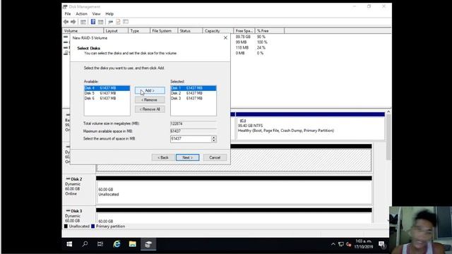Click the < Back button in wizard
452x254 pixels.
click(163, 157)
